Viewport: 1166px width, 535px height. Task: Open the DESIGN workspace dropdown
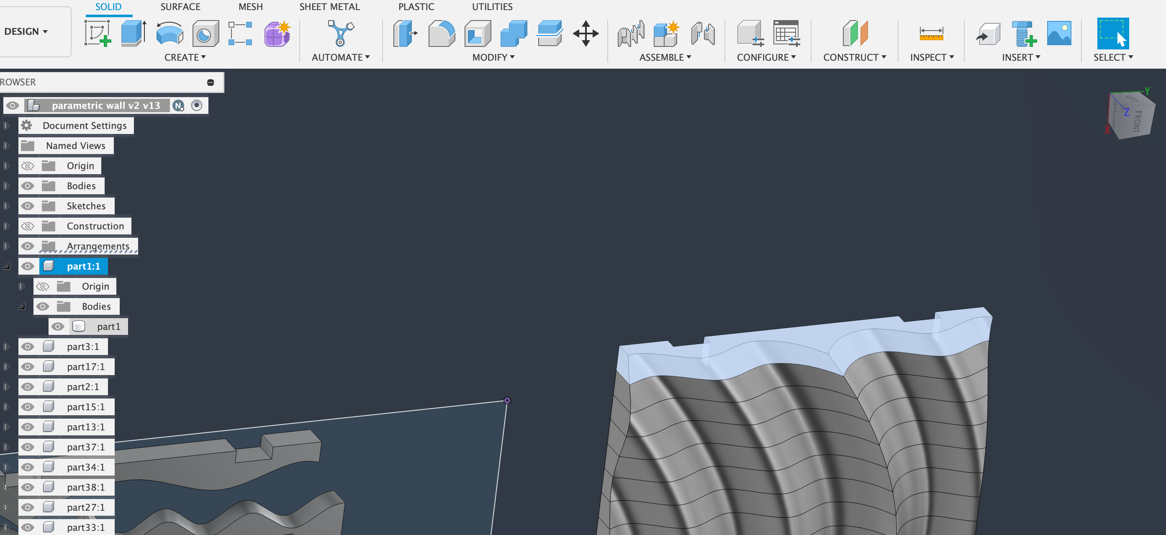click(26, 32)
